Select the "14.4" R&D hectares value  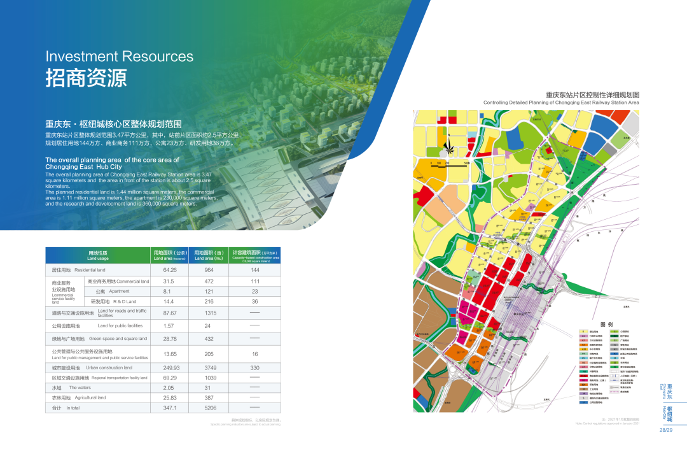(169, 301)
